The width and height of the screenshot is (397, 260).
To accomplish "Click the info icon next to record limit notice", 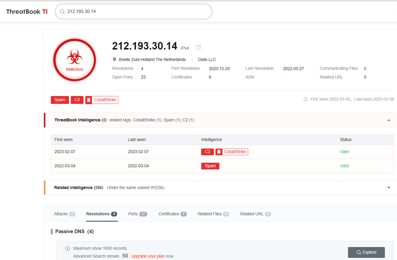I will coord(67,248).
